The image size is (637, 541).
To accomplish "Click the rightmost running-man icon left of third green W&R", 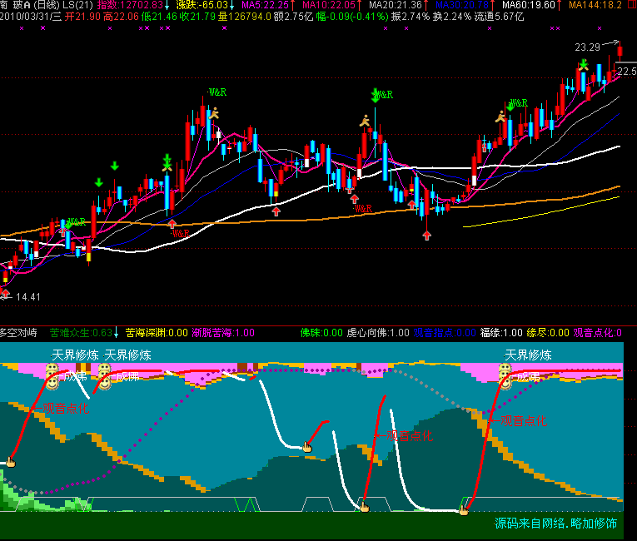I will [x=500, y=117].
